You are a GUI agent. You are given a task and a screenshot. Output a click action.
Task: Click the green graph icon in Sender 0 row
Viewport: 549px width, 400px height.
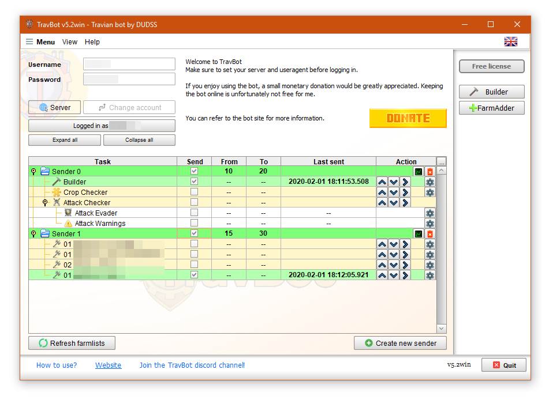coord(419,171)
